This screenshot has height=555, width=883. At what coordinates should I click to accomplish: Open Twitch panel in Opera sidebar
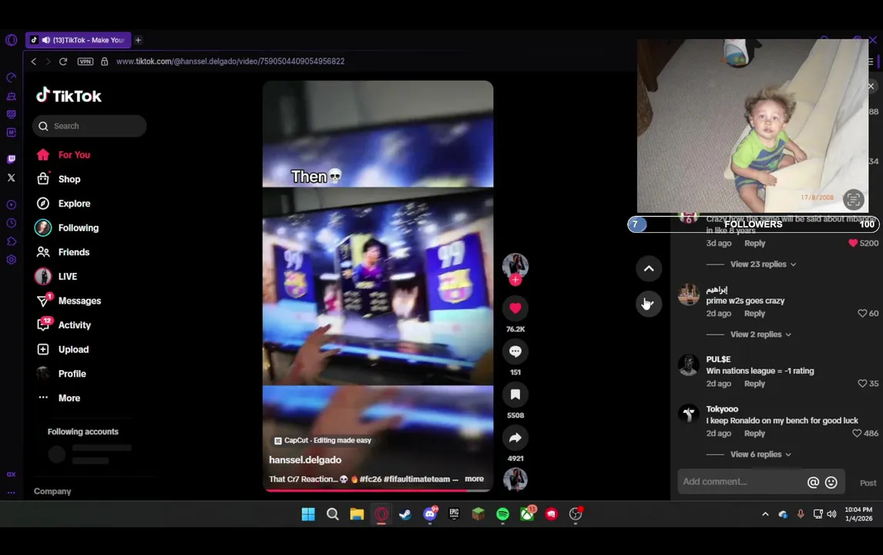point(12,160)
